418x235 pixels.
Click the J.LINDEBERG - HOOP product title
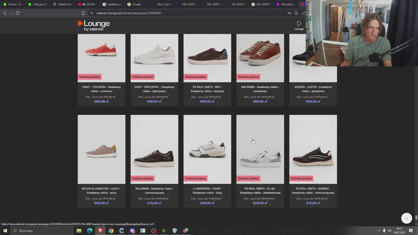tap(207, 191)
